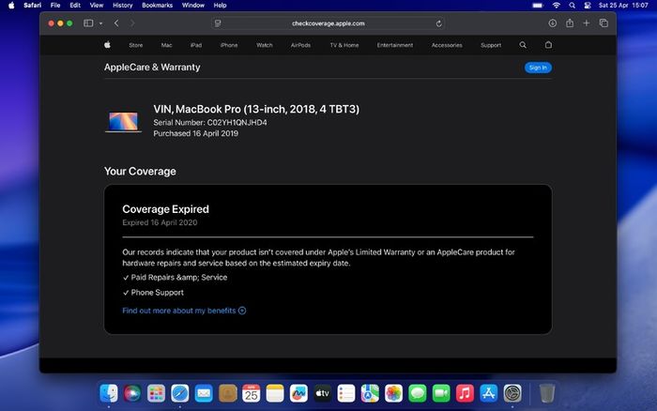Viewport: 657px width, 411px height.
Task: Open the Watch section
Action: click(x=265, y=45)
